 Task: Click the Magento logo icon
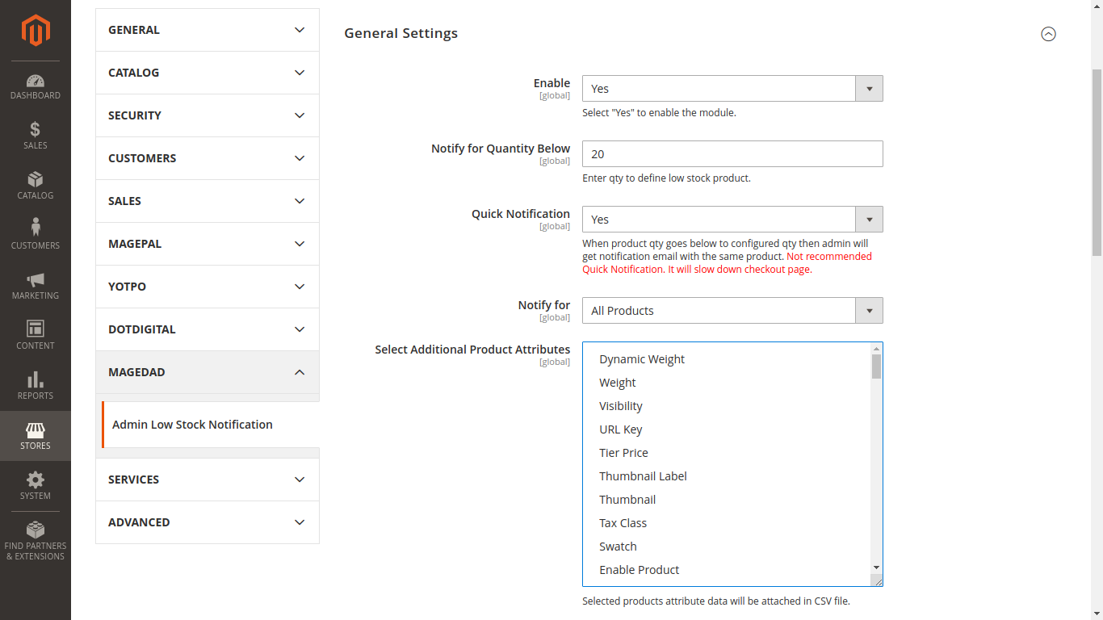(36, 31)
